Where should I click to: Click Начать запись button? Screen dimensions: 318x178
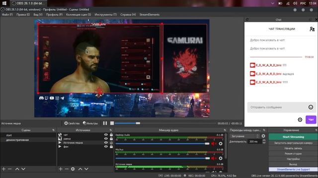[x=293, y=148]
